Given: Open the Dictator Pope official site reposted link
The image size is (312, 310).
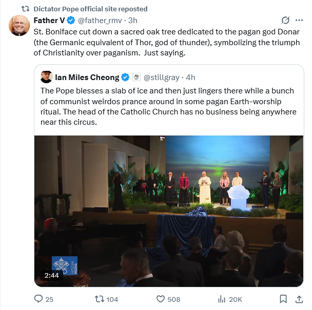Looking at the screenshot, I should (x=90, y=9).
